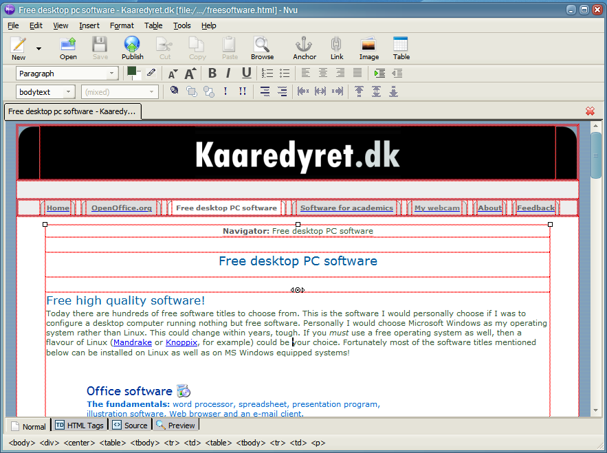The image size is (607, 453).
Task: Insert an Anchor using anchor icon
Action: (305, 48)
